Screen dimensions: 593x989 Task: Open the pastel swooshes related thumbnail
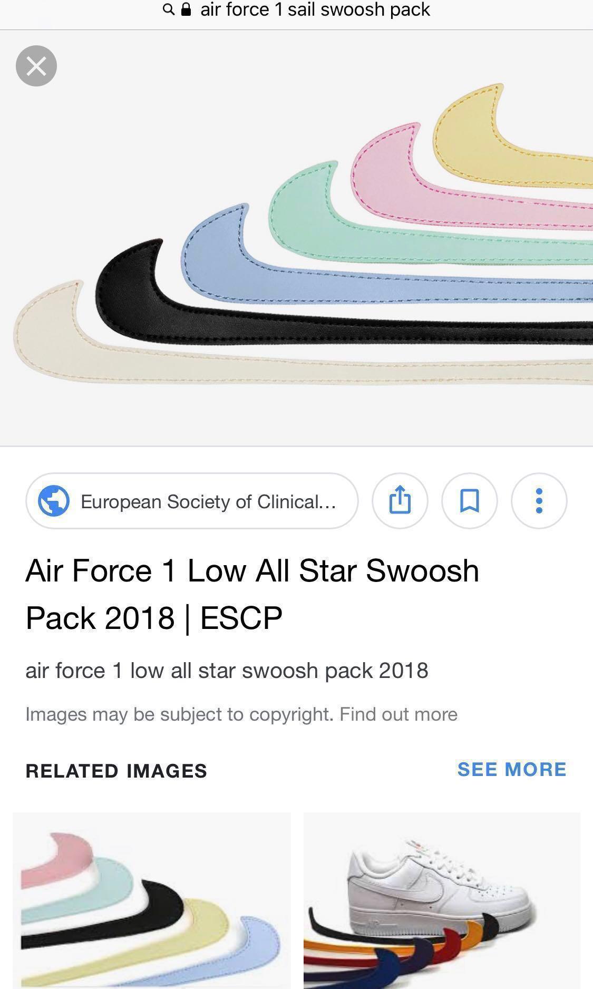click(152, 900)
